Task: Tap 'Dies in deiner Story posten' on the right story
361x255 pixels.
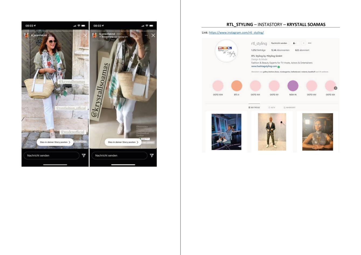Action: pyautogui.click(x=123, y=142)
